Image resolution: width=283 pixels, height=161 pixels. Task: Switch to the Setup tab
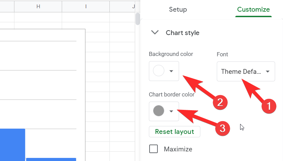pyautogui.click(x=178, y=10)
